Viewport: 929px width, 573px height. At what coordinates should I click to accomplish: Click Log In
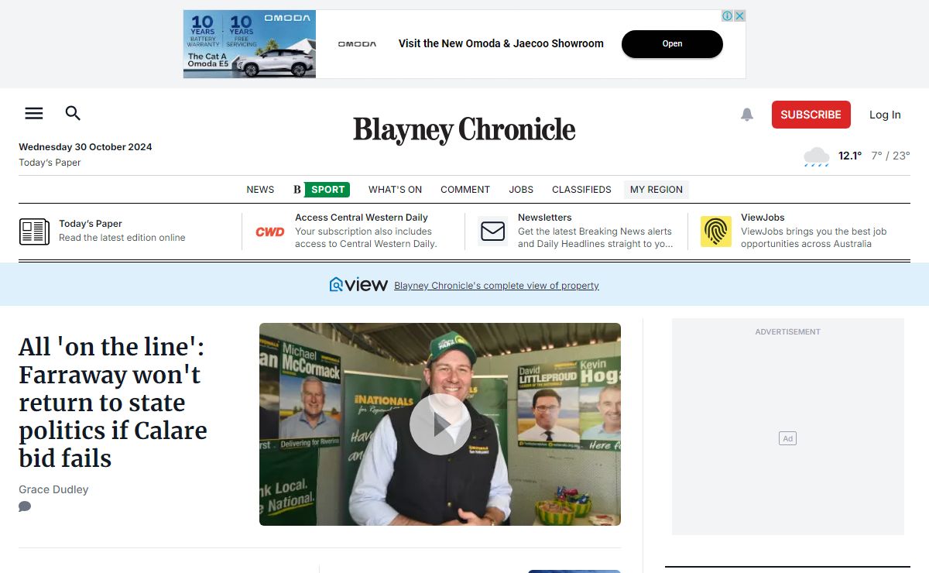885,115
